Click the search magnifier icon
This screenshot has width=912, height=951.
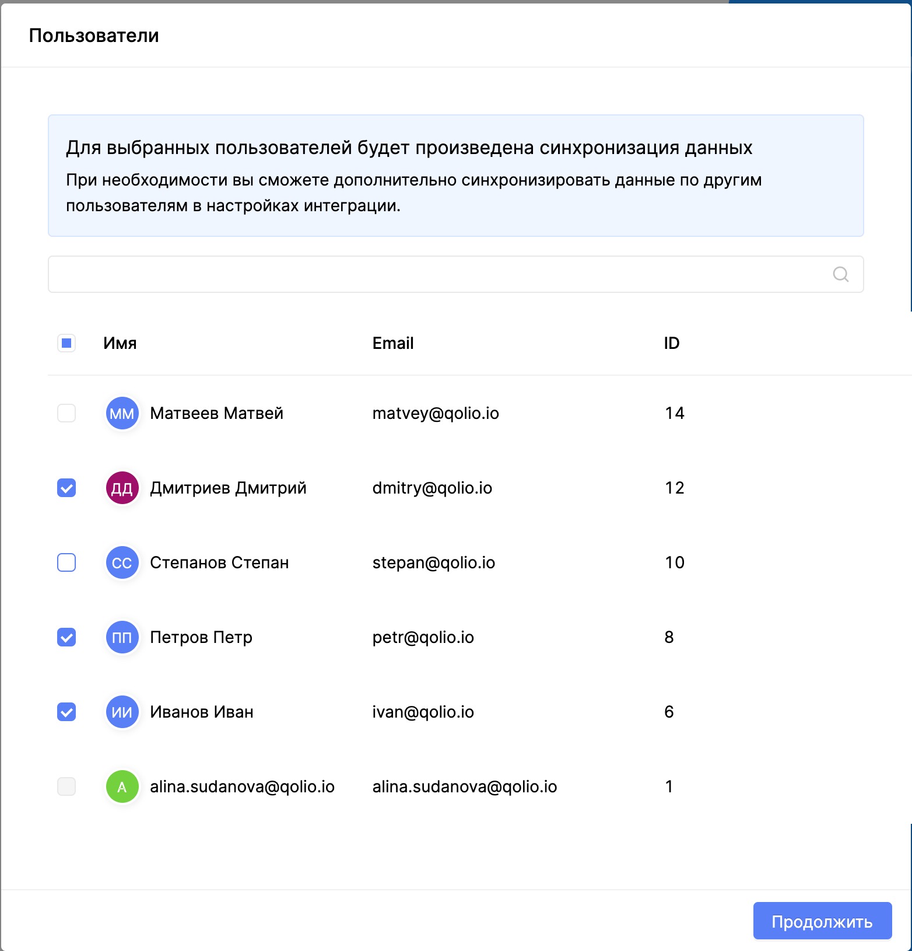(x=840, y=274)
